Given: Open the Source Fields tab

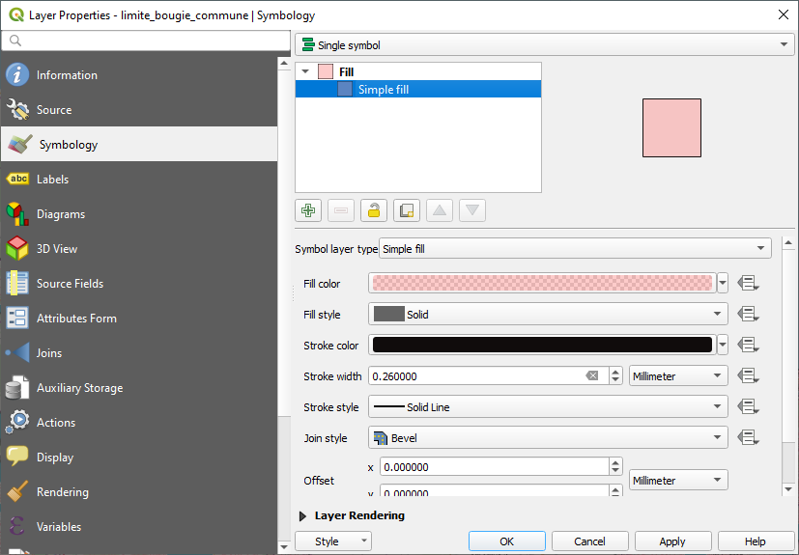Looking at the screenshot, I should click(x=70, y=284).
